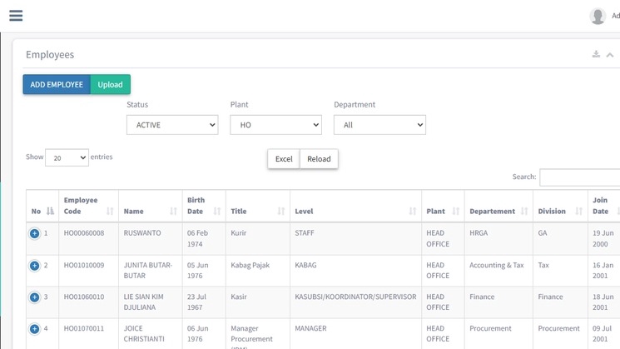
Task: Change the Show entries count dropdown
Action: point(67,157)
